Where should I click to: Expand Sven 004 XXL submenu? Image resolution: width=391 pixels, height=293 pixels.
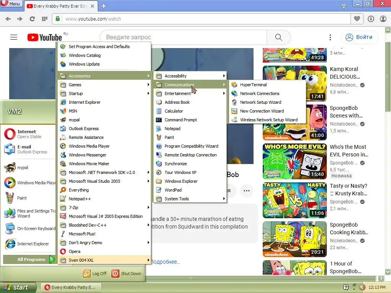pyautogui.click(x=104, y=260)
